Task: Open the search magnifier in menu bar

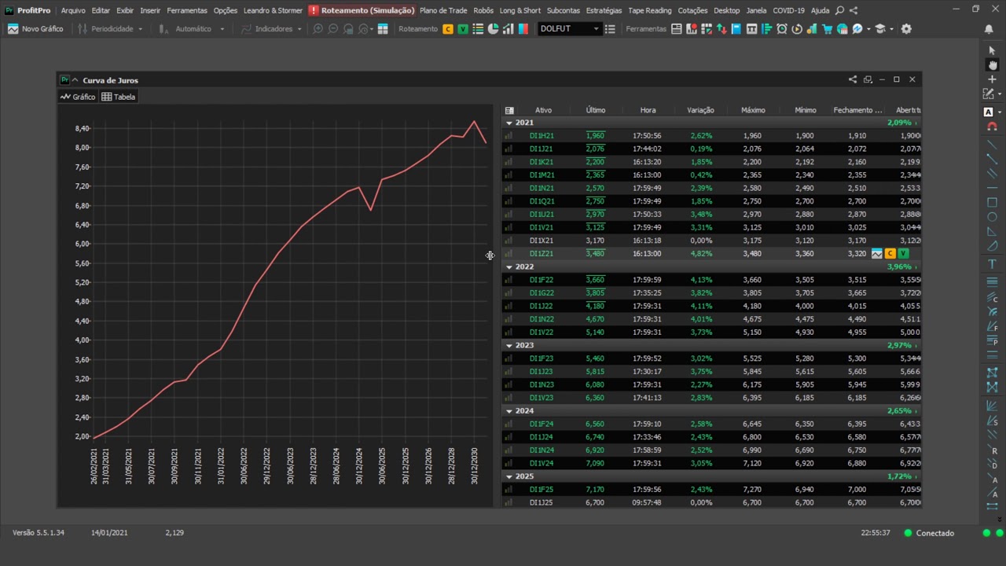Action: pyautogui.click(x=839, y=10)
